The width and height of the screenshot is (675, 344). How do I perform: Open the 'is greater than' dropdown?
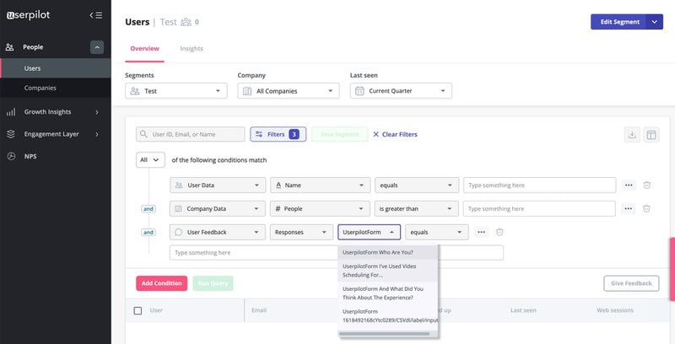[x=416, y=209]
